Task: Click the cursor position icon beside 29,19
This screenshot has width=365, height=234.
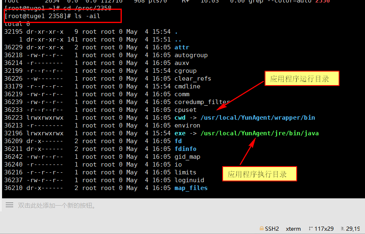Action: point(342,229)
